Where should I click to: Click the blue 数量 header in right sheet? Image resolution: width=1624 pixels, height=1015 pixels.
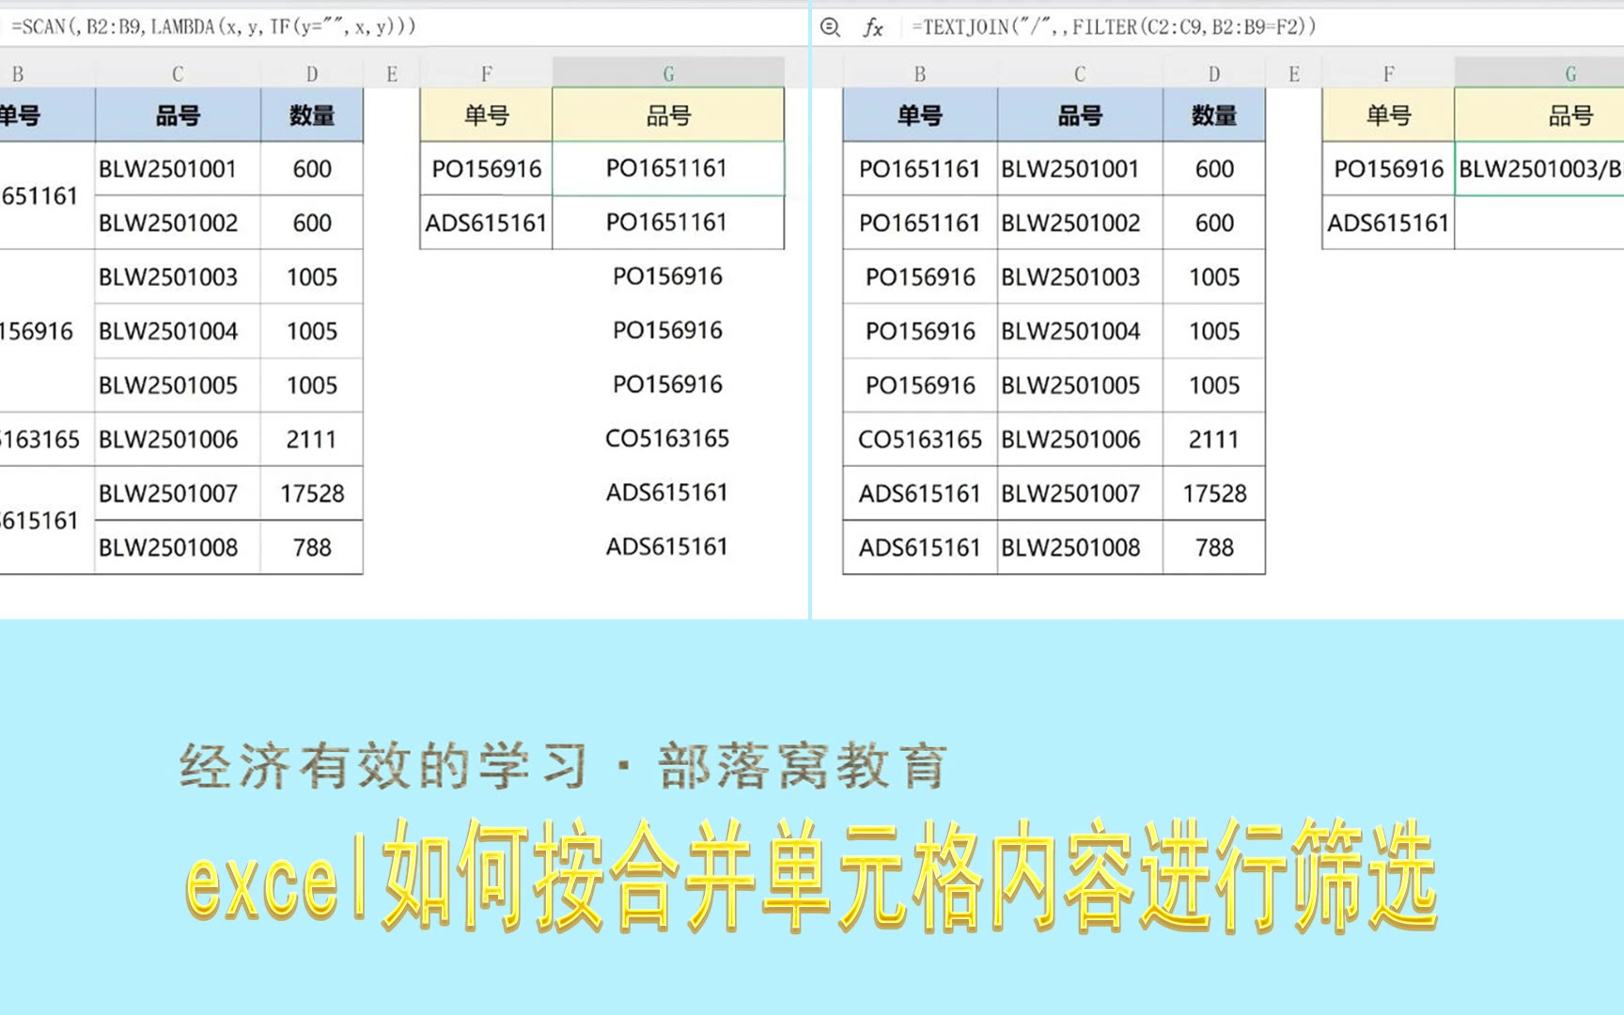point(1214,116)
